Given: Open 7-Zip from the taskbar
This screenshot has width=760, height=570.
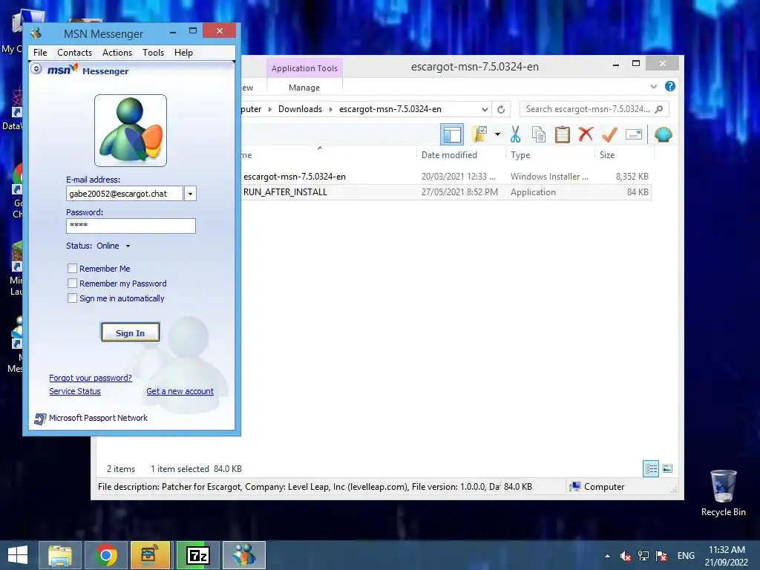Looking at the screenshot, I should [x=197, y=555].
